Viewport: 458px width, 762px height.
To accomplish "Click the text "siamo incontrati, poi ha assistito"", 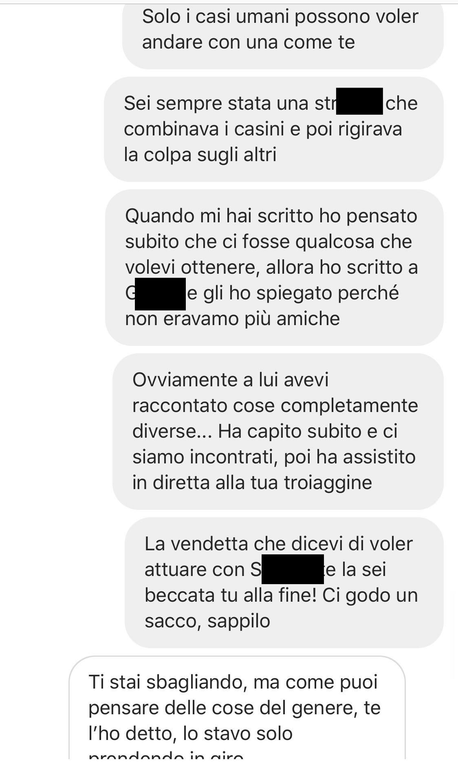I will pyautogui.click(x=274, y=457).
